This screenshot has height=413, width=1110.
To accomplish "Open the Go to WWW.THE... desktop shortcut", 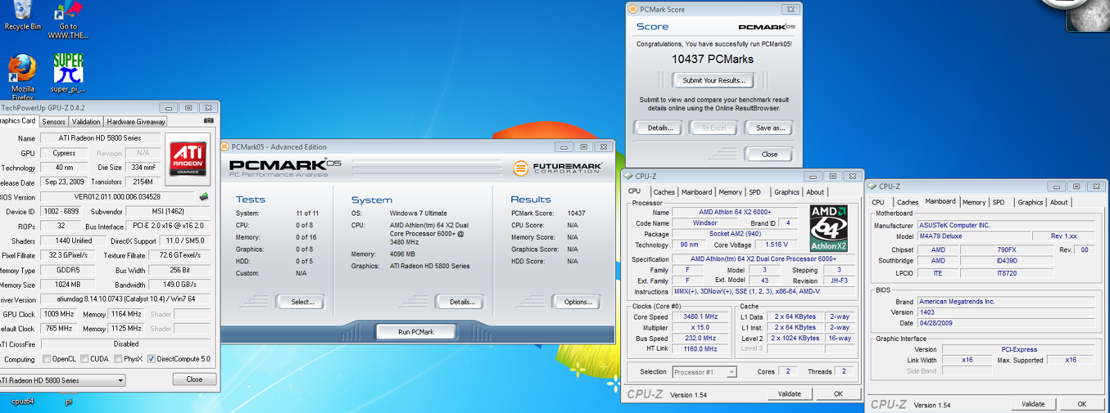I will (68, 19).
